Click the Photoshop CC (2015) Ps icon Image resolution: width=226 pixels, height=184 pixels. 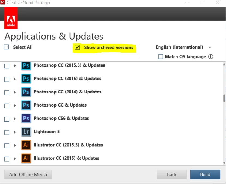[26, 79]
